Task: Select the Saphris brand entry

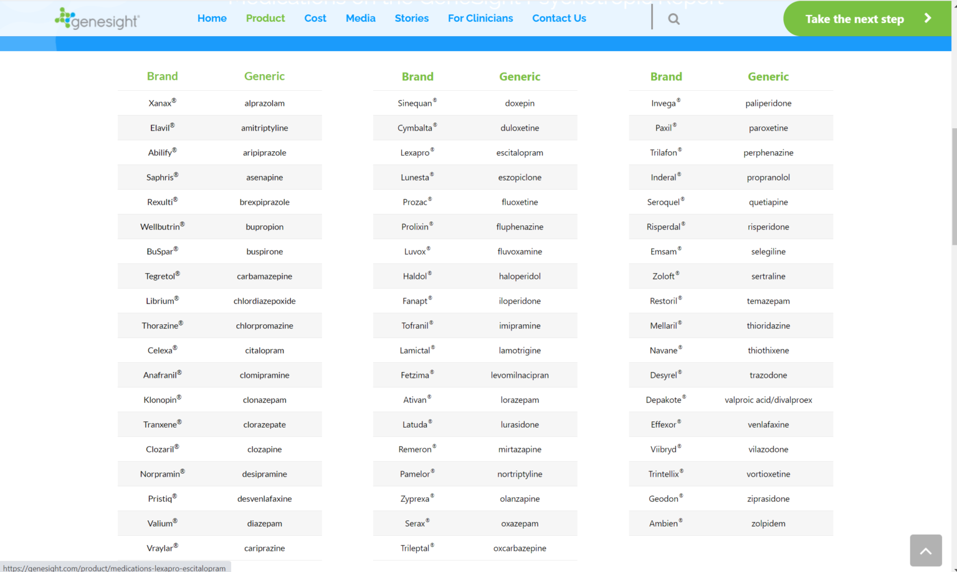Action: pyautogui.click(x=162, y=177)
